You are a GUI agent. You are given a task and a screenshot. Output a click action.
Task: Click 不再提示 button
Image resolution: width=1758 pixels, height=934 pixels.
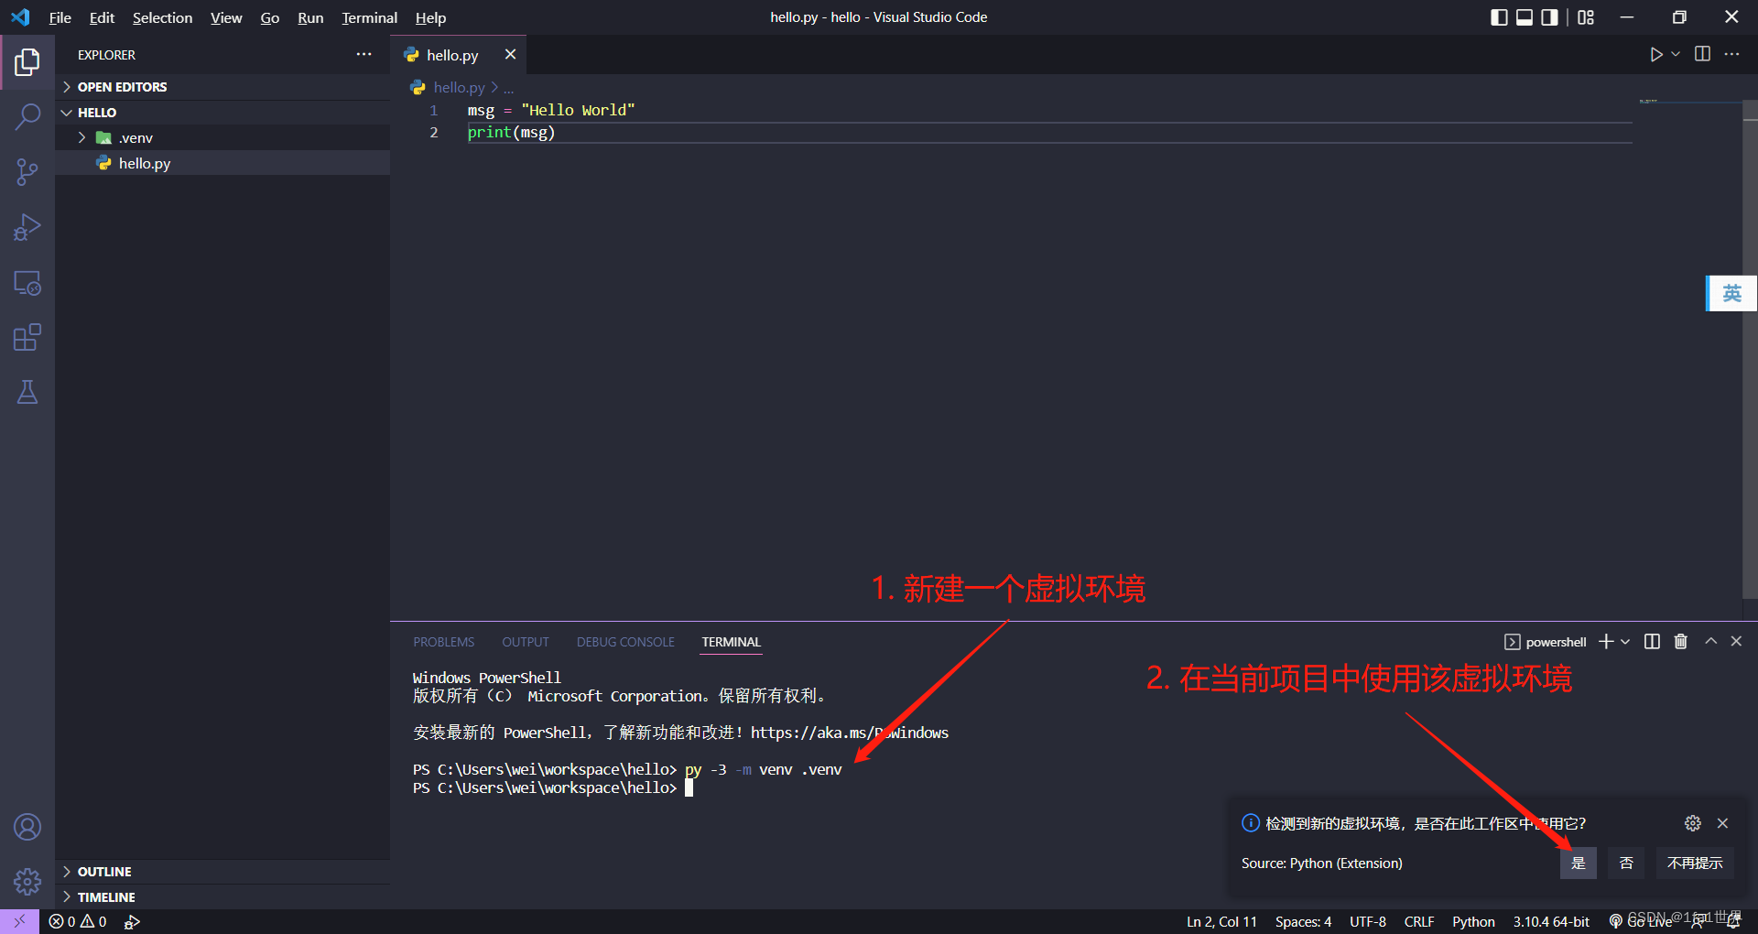1695,863
